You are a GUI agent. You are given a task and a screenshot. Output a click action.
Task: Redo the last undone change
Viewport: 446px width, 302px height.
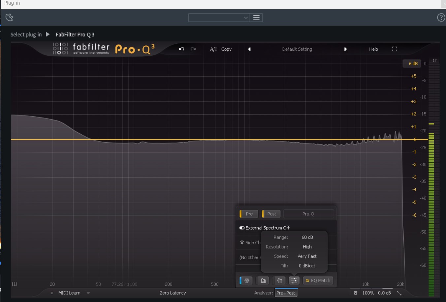(193, 49)
